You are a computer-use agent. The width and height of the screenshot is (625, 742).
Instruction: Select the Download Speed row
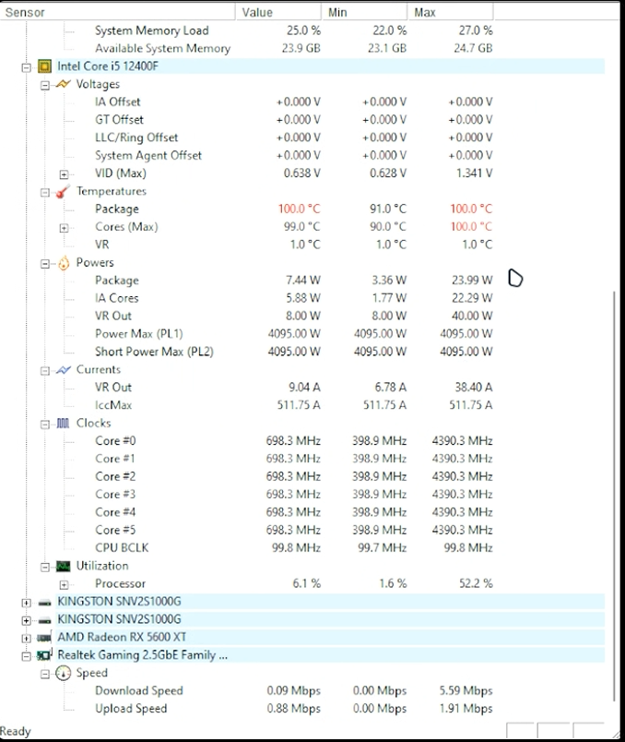point(293,691)
